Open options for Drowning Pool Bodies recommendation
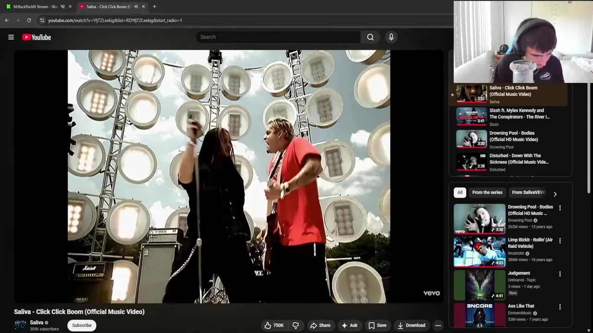Screen dimensions: 593x333 pyautogui.click(x=560, y=208)
